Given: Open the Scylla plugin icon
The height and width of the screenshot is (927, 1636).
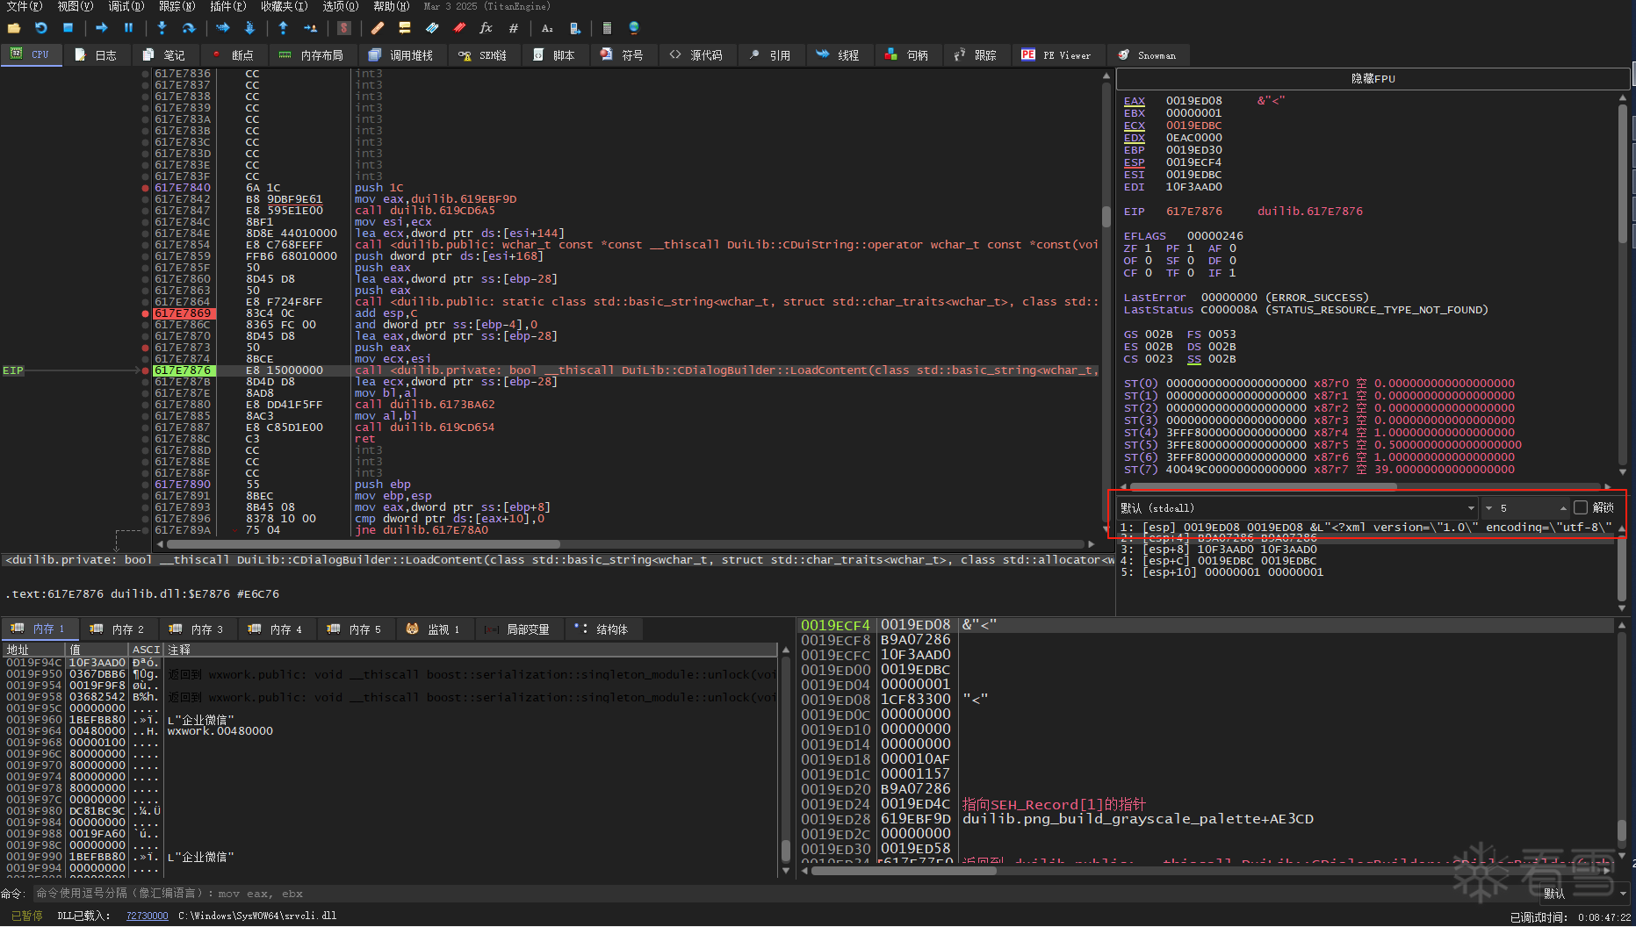Looking at the screenshot, I should [344, 28].
